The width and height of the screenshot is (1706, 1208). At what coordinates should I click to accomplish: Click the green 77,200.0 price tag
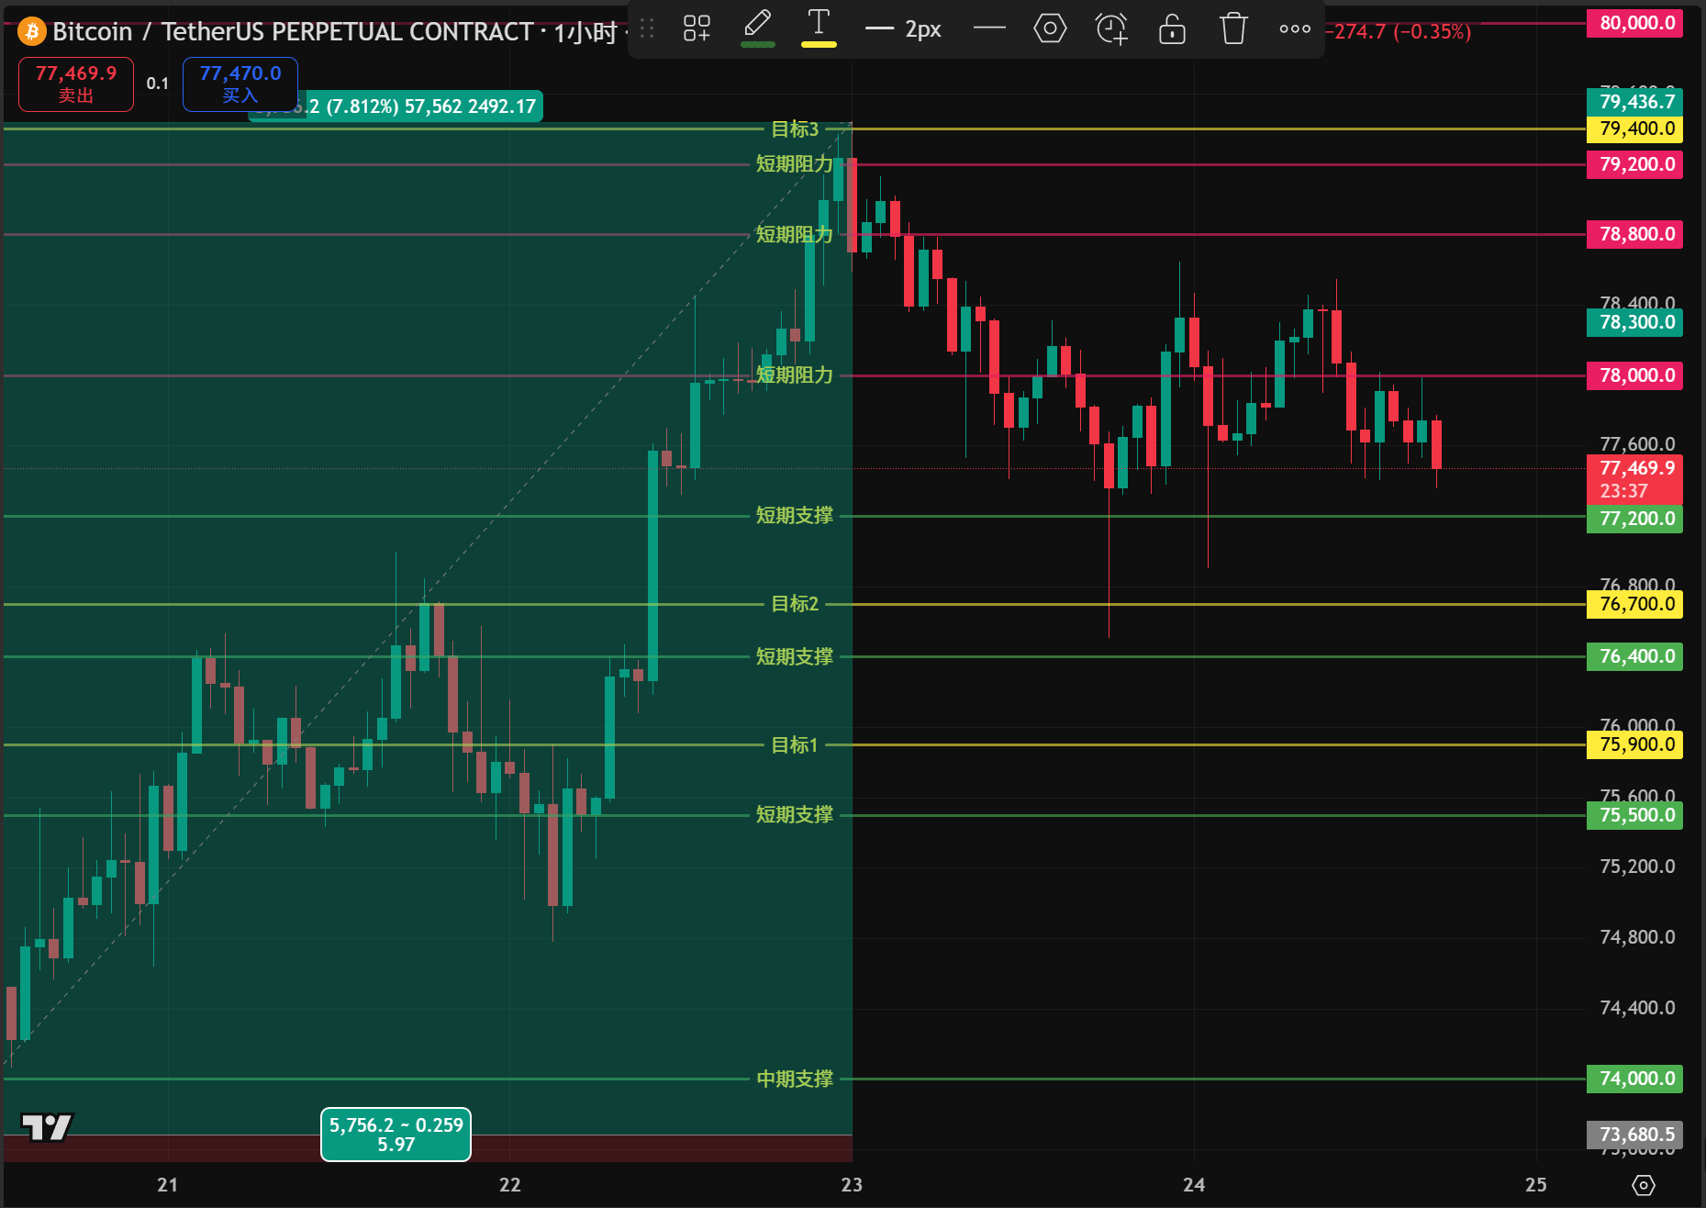click(1634, 519)
